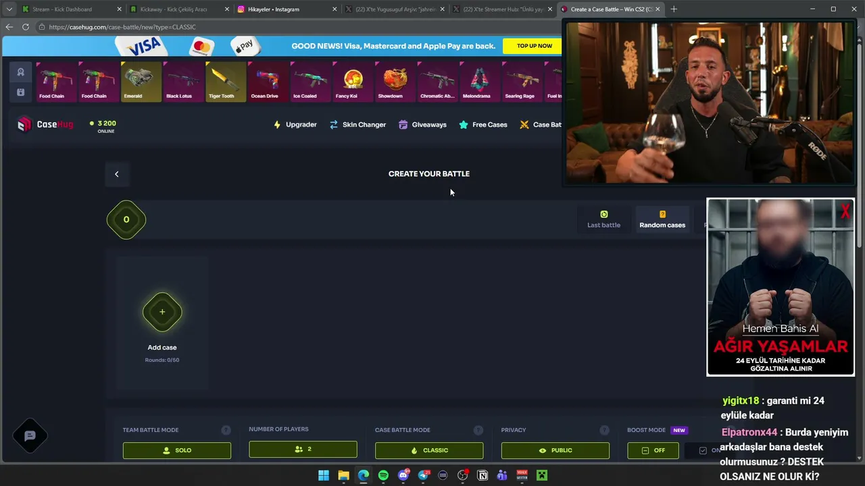Click the TOP UP NOW button
This screenshot has width=865, height=486.
click(x=535, y=46)
